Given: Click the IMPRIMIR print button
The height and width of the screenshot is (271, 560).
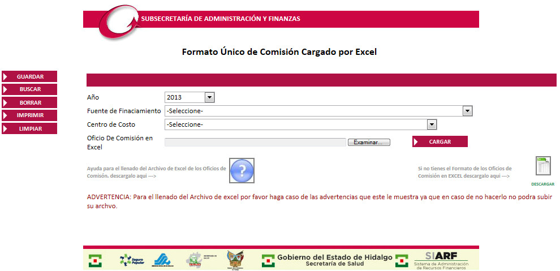Looking at the screenshot, I should click(29, 115).
